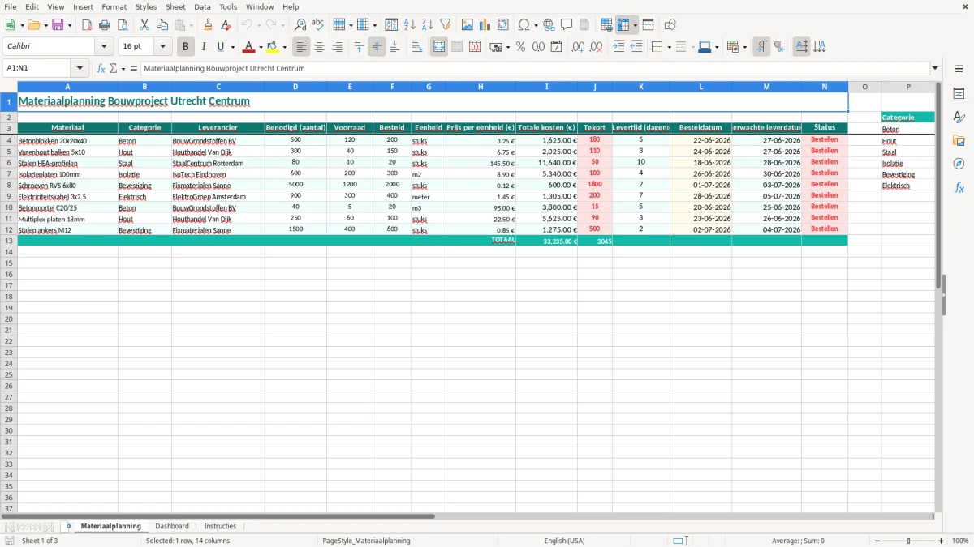Insert a comment with the speech bubble icon
Screen dimensions: 974x547
click(567, 25)
